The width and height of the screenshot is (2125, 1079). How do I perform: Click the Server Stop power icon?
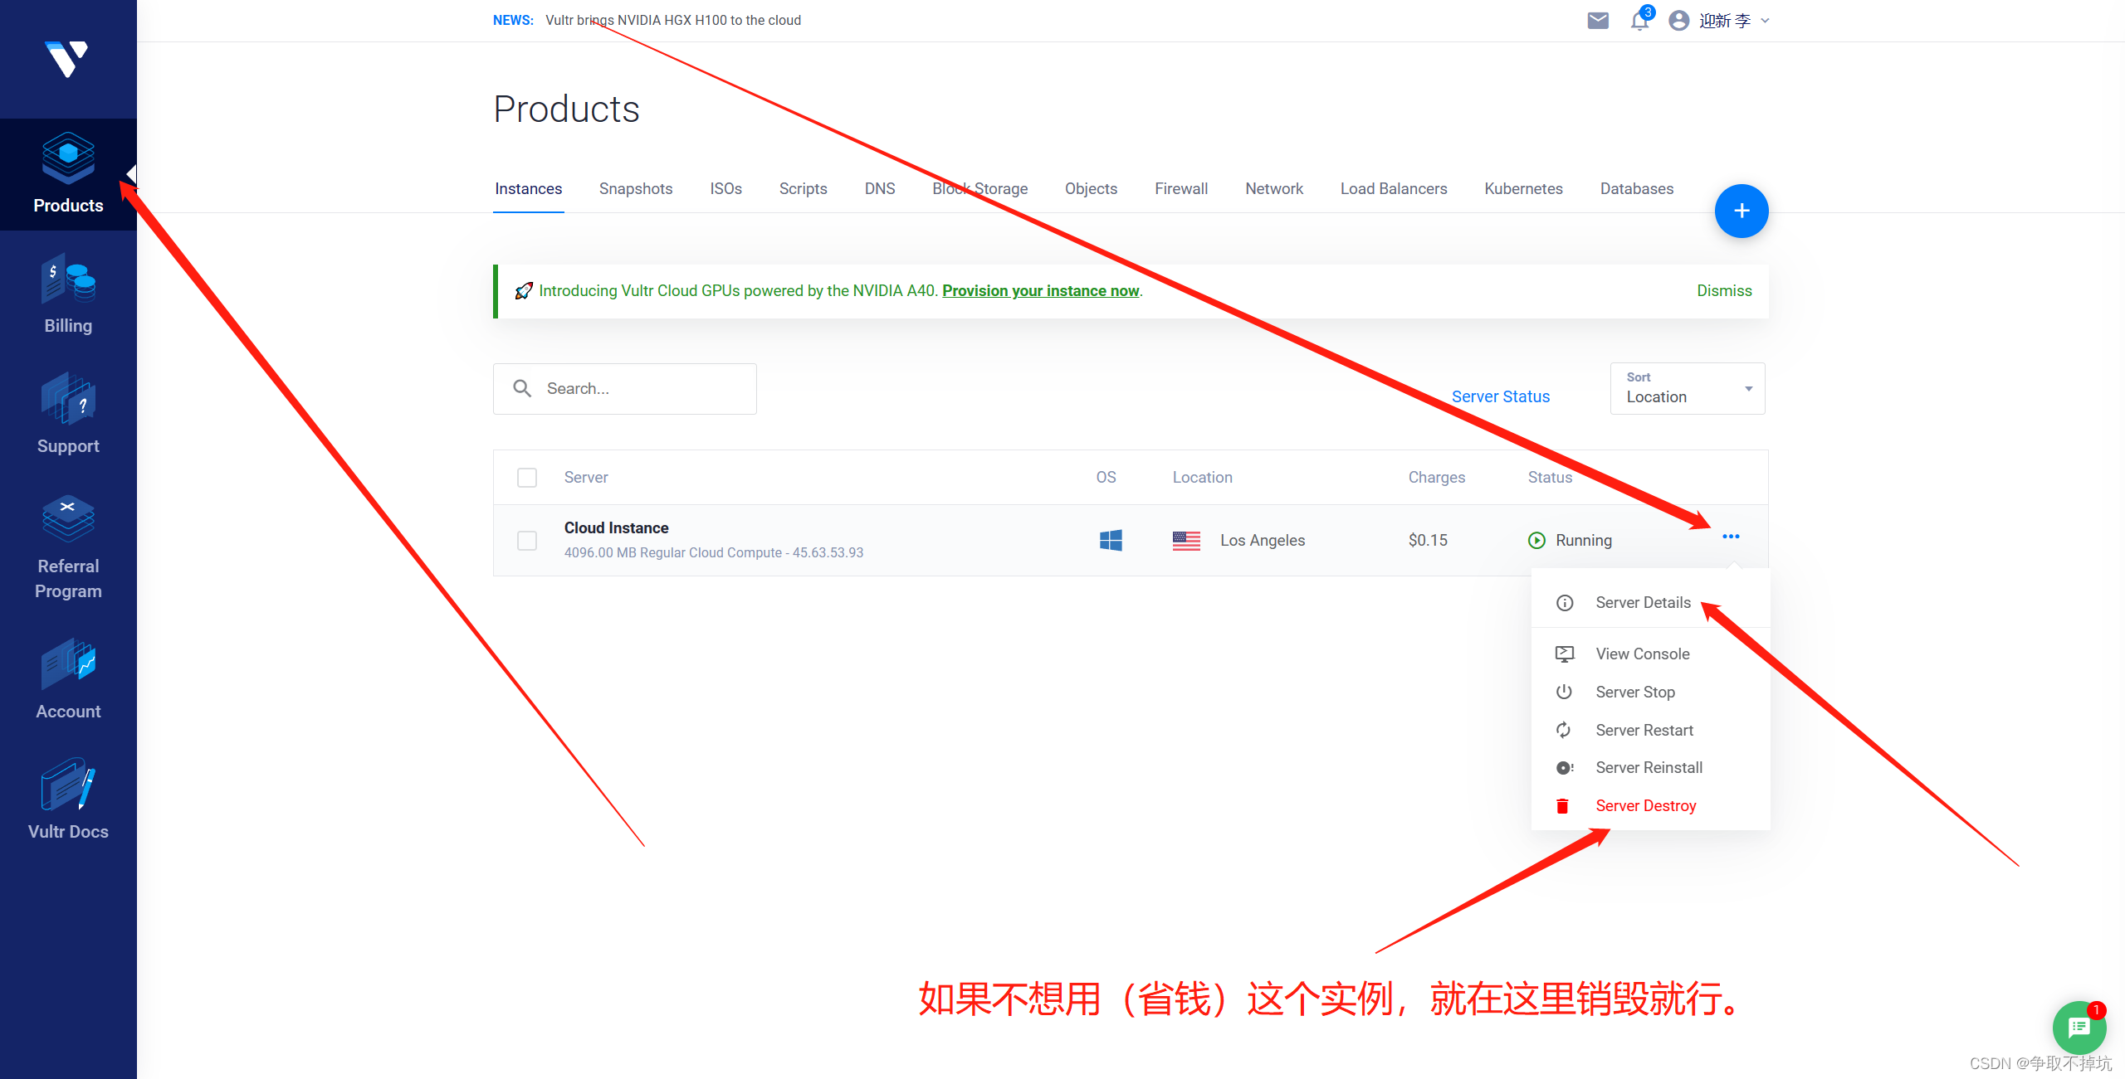(x=1564, y=692)
